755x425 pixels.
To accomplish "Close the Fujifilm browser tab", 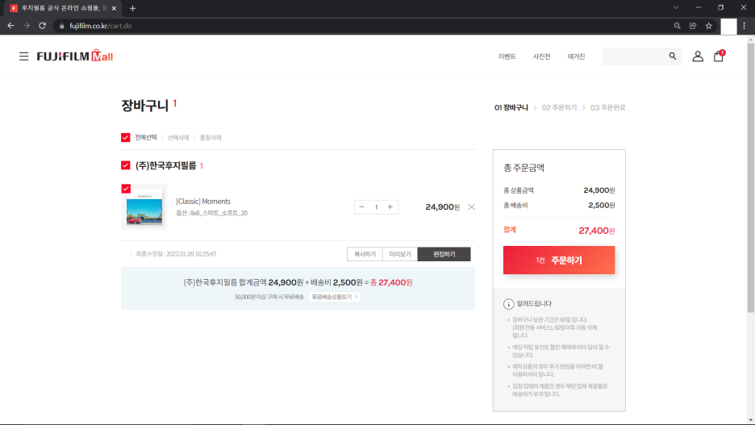I will [x=114, y=8].
